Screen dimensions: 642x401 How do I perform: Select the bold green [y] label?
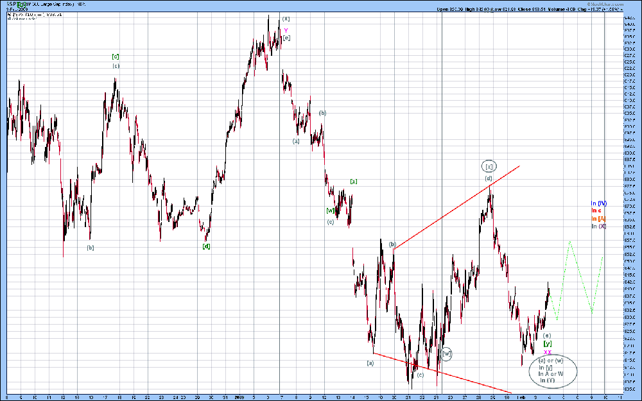click(x=548, y=344)
